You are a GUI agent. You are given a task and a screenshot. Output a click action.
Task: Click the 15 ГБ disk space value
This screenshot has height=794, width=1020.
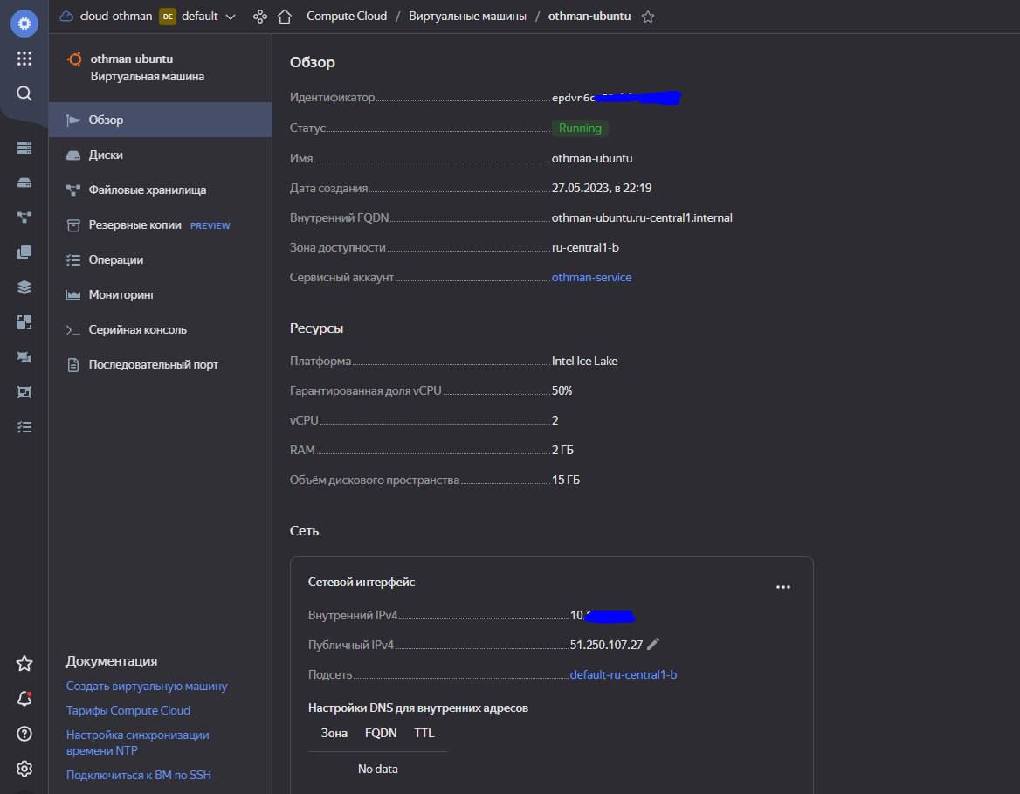[x=566, y=480]
